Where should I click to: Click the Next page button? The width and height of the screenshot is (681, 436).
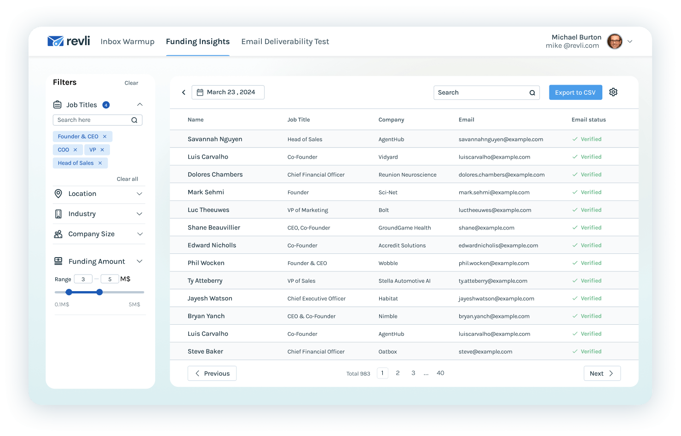[x=602, y=373]
